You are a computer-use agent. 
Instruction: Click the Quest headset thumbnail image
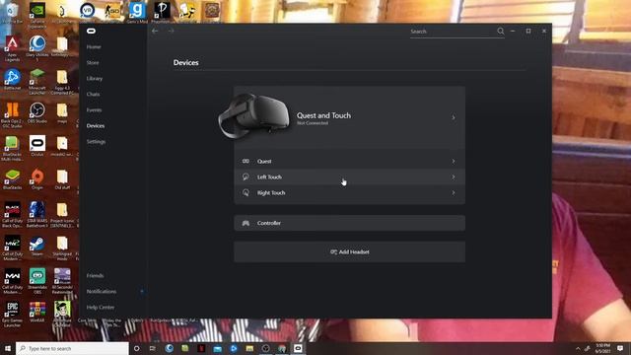tap(254, 115)
